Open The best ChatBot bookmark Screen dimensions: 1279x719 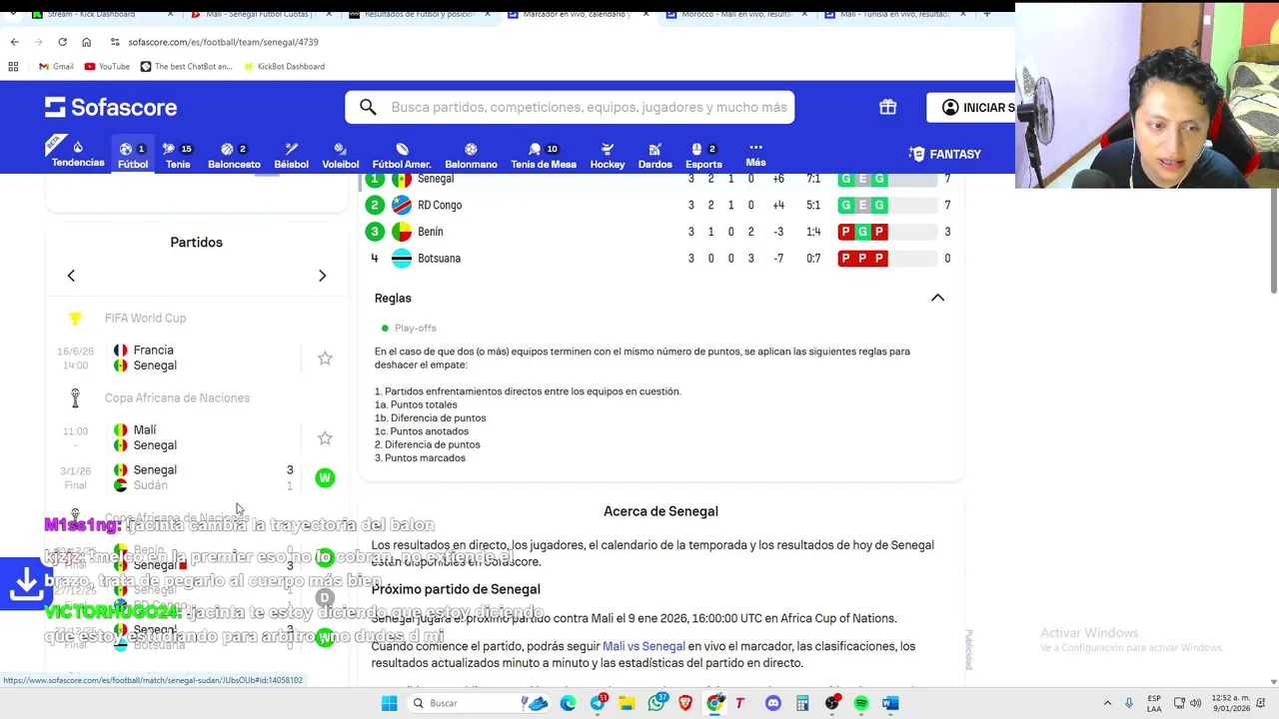187,67
